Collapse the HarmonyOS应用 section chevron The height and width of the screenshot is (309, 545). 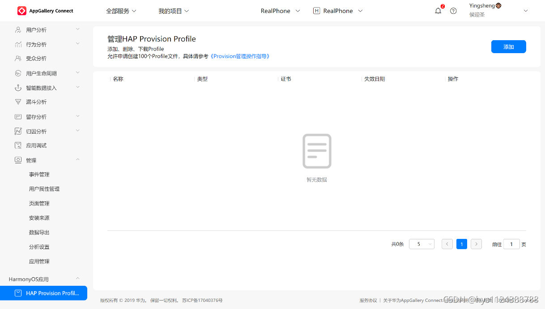(x=78, y=279)
